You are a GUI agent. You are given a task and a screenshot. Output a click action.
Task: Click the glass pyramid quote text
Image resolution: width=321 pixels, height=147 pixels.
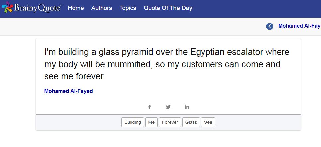(x=163, y=64)
